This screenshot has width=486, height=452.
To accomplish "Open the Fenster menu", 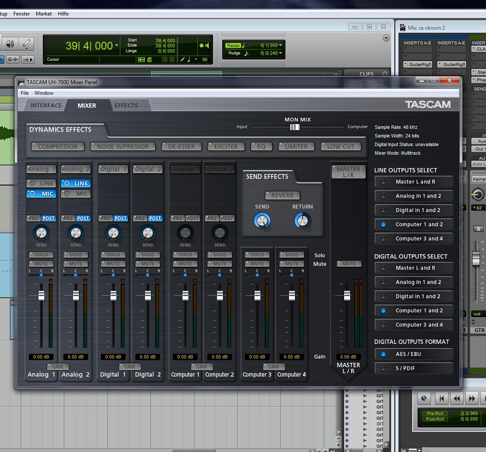I will pyautogui.click(x=22, y=14).
